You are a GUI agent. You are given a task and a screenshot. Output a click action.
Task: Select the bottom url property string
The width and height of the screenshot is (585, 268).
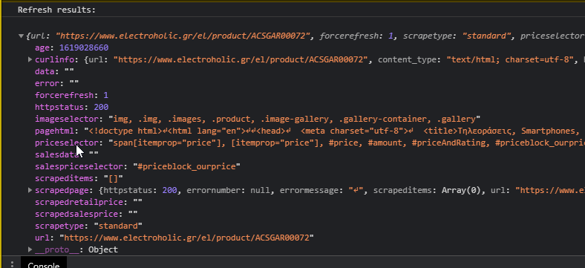point(186,238)
